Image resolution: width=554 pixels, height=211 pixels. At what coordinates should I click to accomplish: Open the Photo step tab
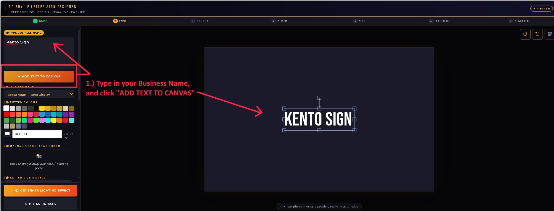click(279, 21)
